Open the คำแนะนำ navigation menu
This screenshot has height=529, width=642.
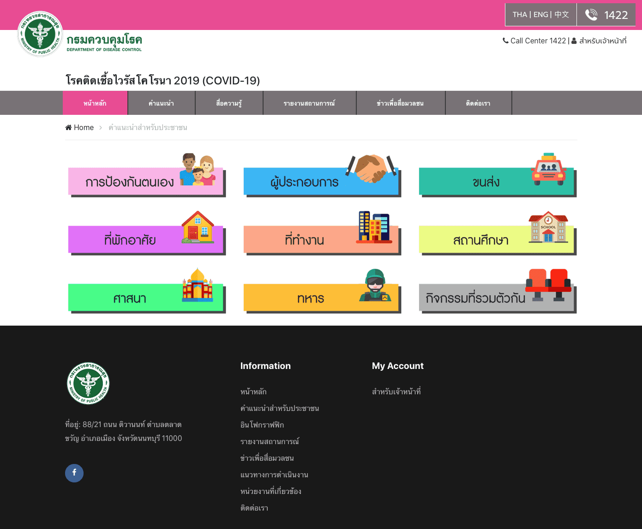pyautogui.click(x=161, y=103)
